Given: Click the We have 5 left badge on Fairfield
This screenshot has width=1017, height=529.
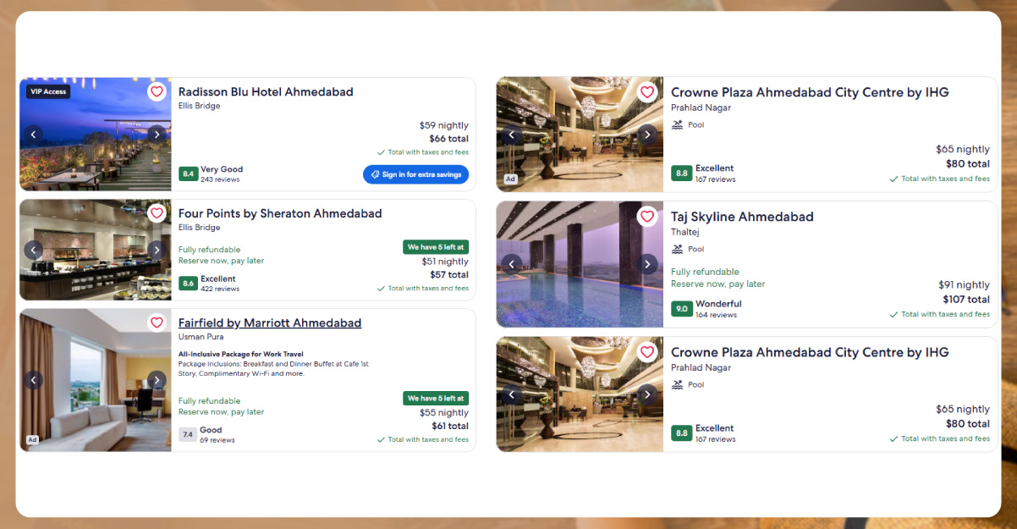Looking at the screenshot, I should coord(436,398).
